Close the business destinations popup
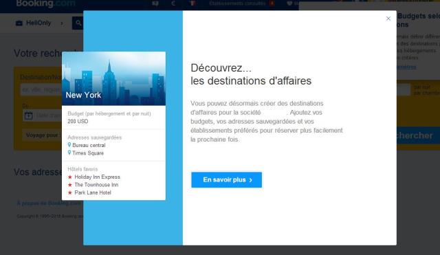 388,19
